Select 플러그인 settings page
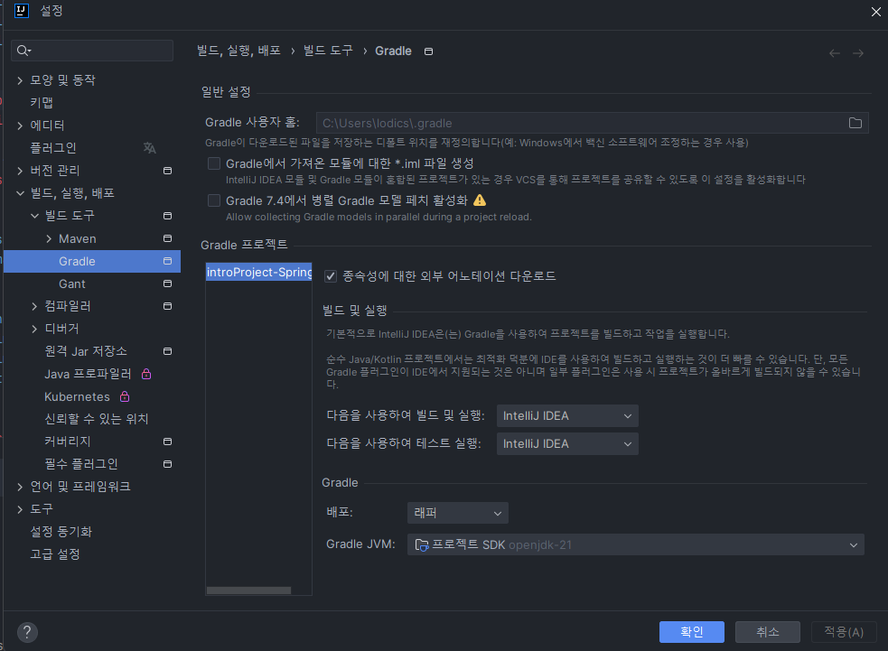The height and width of the screenshot is (651, 888). [53, 148]
